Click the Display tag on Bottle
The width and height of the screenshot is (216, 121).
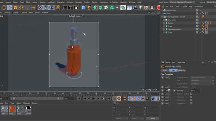209,23
